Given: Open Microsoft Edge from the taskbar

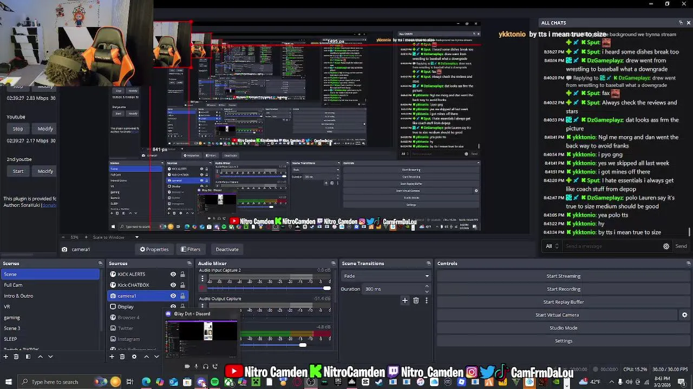Looking at the screenshot, I should [146, 382].
